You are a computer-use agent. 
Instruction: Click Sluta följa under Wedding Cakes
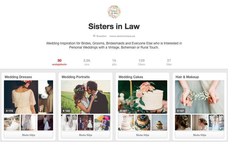pos(143,135)
